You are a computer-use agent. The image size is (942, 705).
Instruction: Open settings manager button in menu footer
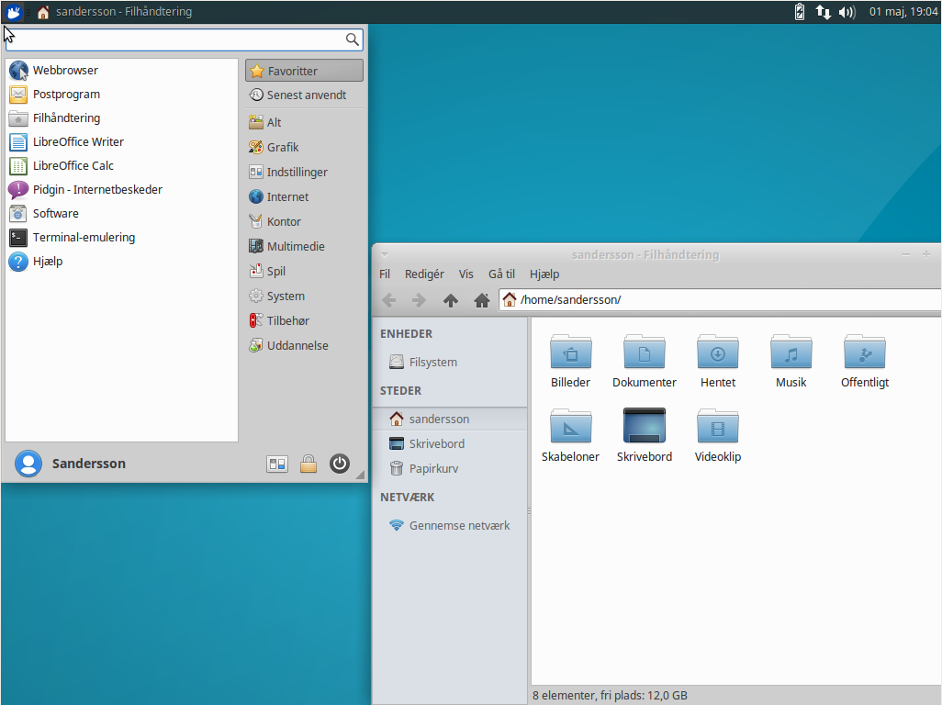click(x=277, y=464)
